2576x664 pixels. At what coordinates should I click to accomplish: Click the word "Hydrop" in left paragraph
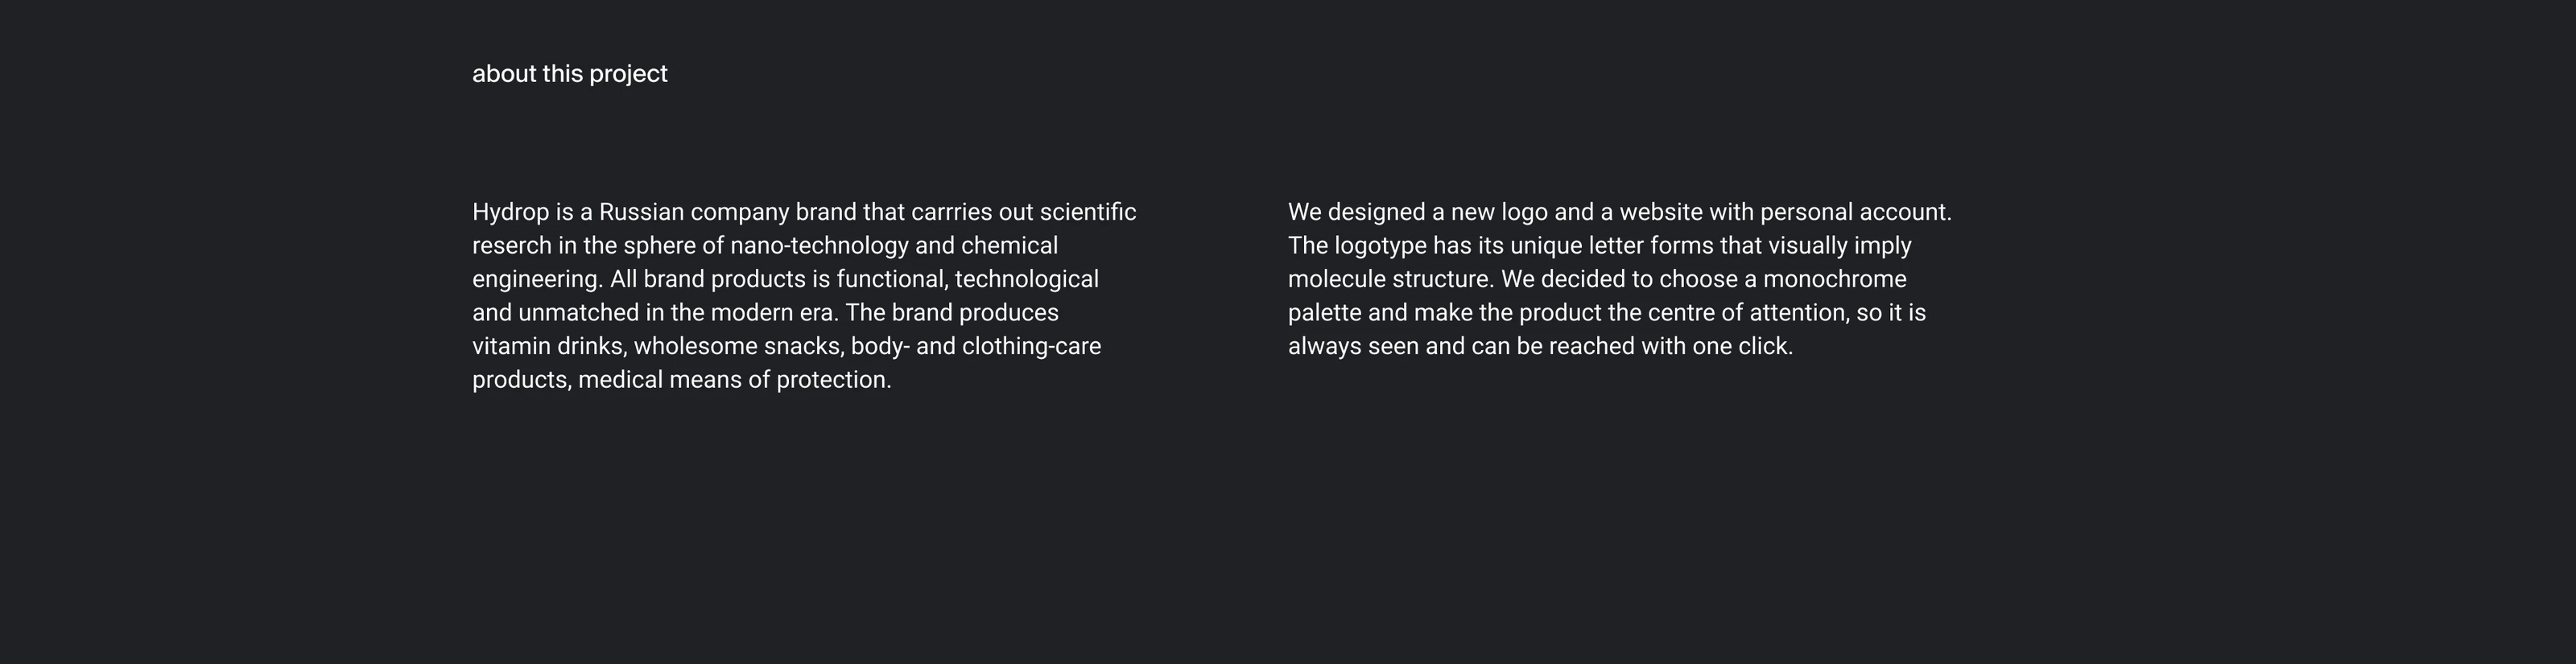(x=510, y=213)
